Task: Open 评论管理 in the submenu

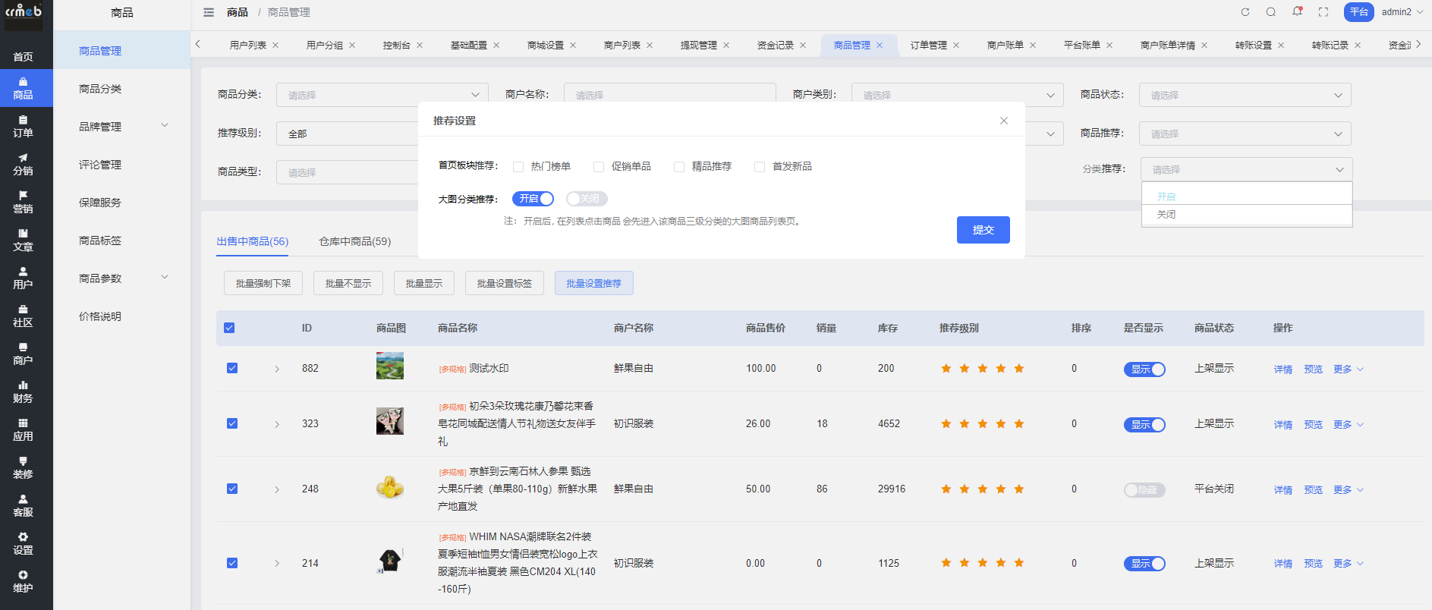Action: click(100, 165)
